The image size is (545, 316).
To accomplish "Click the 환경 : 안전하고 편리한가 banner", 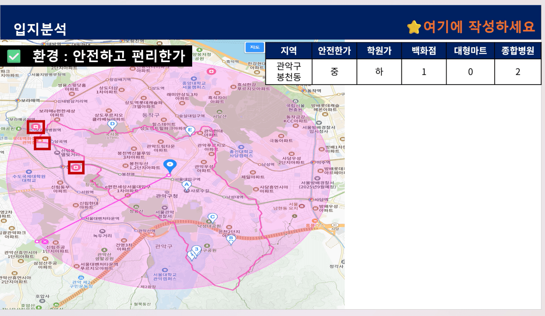I will [96, 56].
